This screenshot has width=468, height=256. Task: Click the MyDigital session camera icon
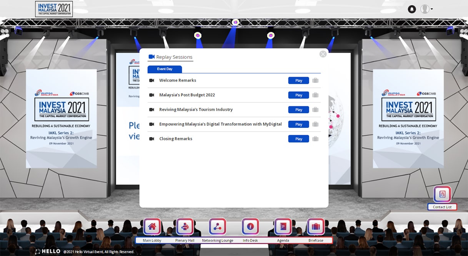tap(152, 124)
